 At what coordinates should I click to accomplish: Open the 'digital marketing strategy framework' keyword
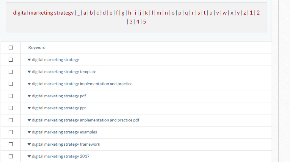(66, 144)
